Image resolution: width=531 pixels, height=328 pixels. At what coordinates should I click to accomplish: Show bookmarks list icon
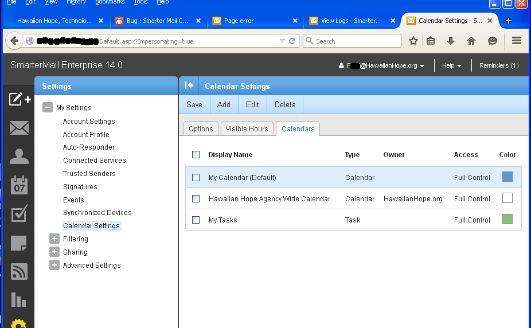pyautogui.click(x=431, y=41)
